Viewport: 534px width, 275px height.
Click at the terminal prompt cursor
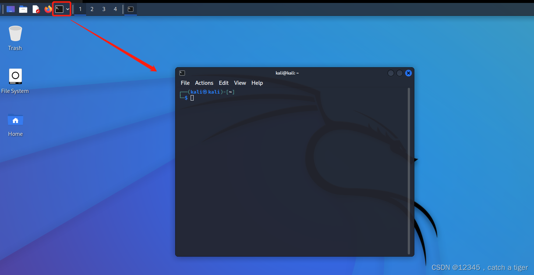tap(192, 98)
